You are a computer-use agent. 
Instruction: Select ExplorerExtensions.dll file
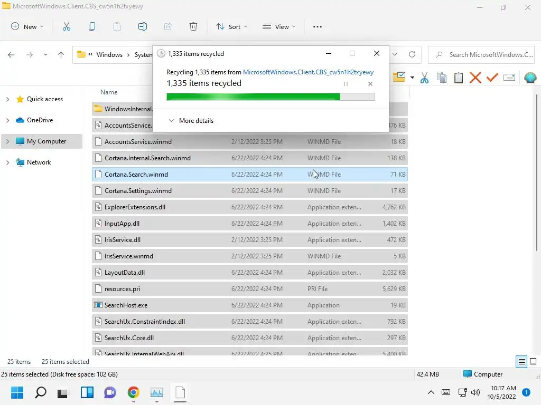point(250,207)
